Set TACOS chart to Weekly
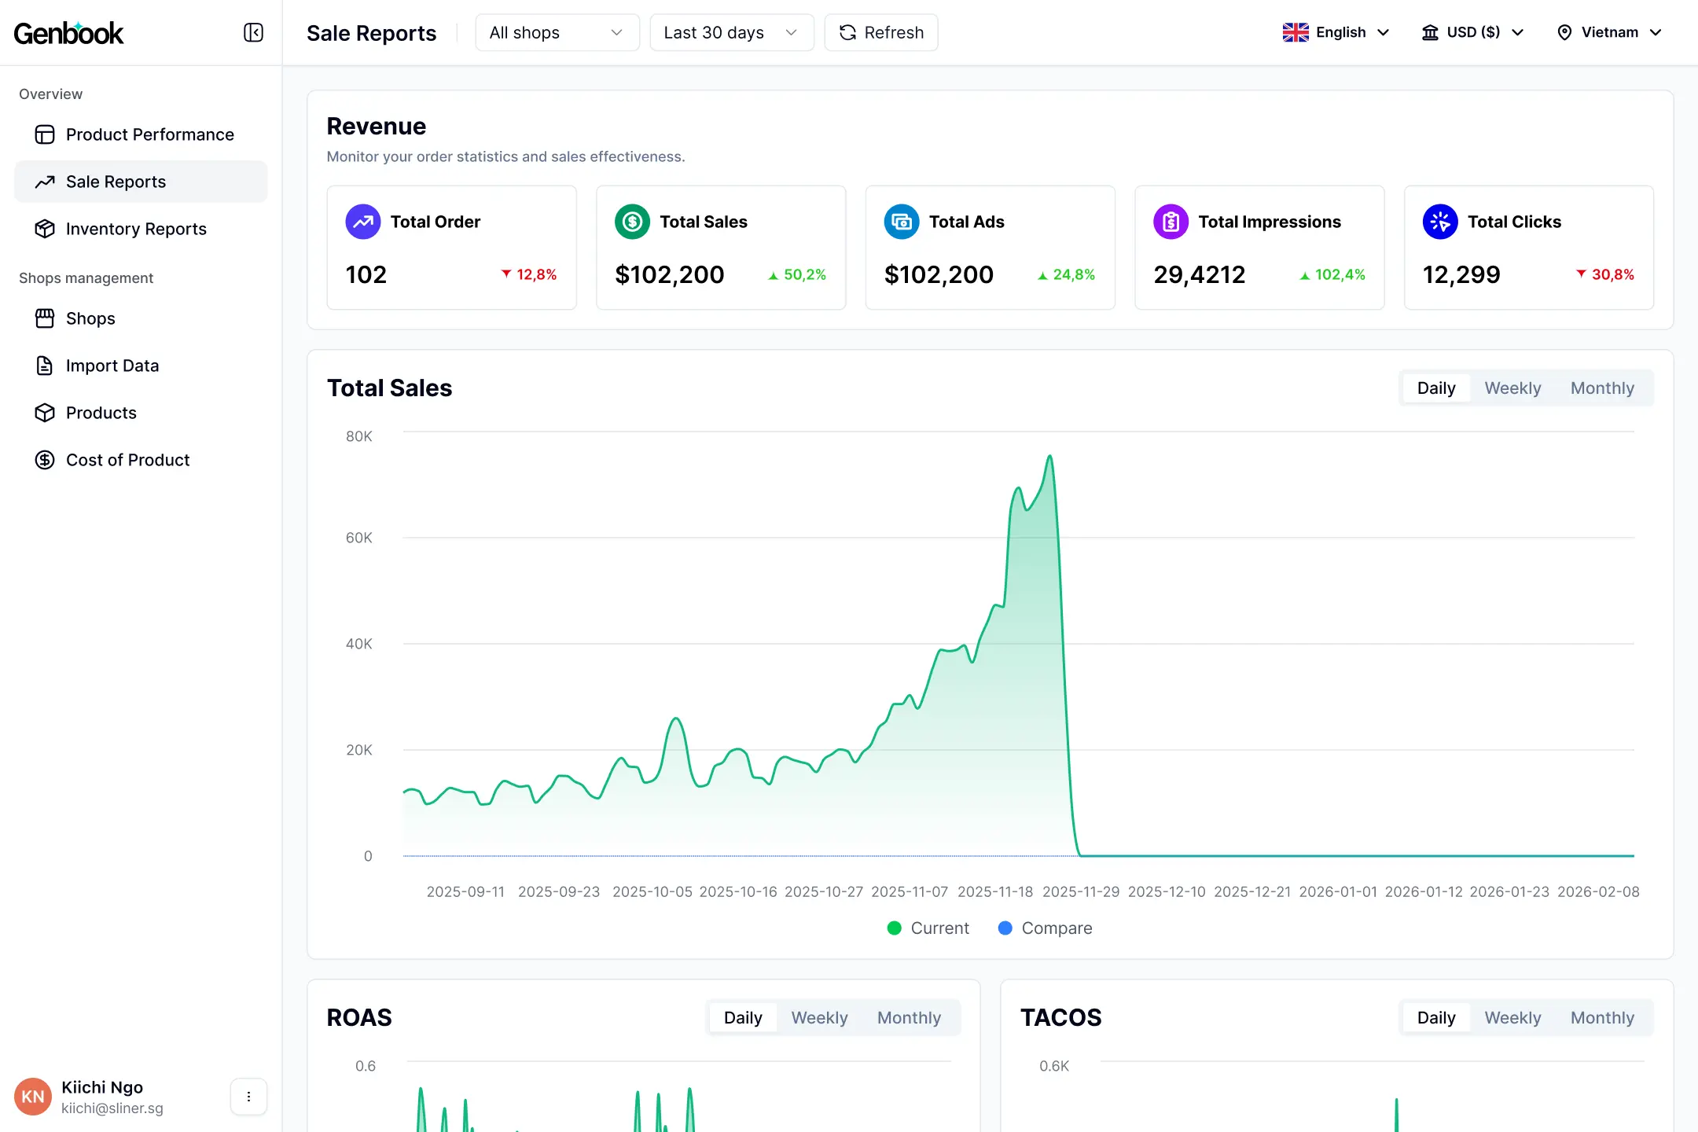The image size is (1698, 1132). (1512, 1018)
